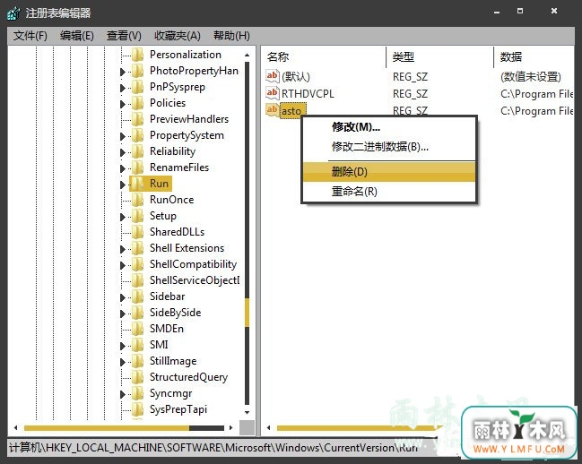
Task: Click the PropertySystem folder icon
Action: click(x=138, y=135)
